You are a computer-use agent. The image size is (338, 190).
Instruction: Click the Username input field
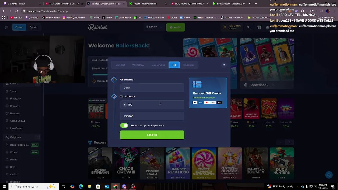(x=152, y=88)
